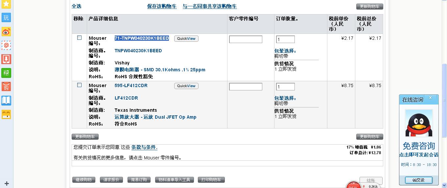Click the RoHS 合规性豁免 text
The height and width of the screenshot is (188, 447).
(x=134, y=77)
